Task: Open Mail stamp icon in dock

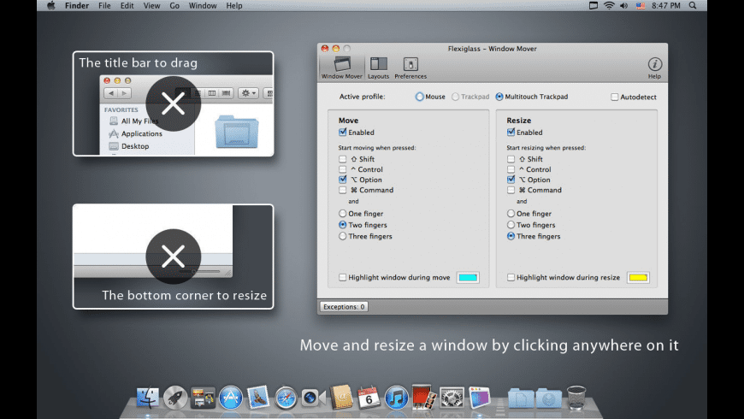Action: point(258,397)
